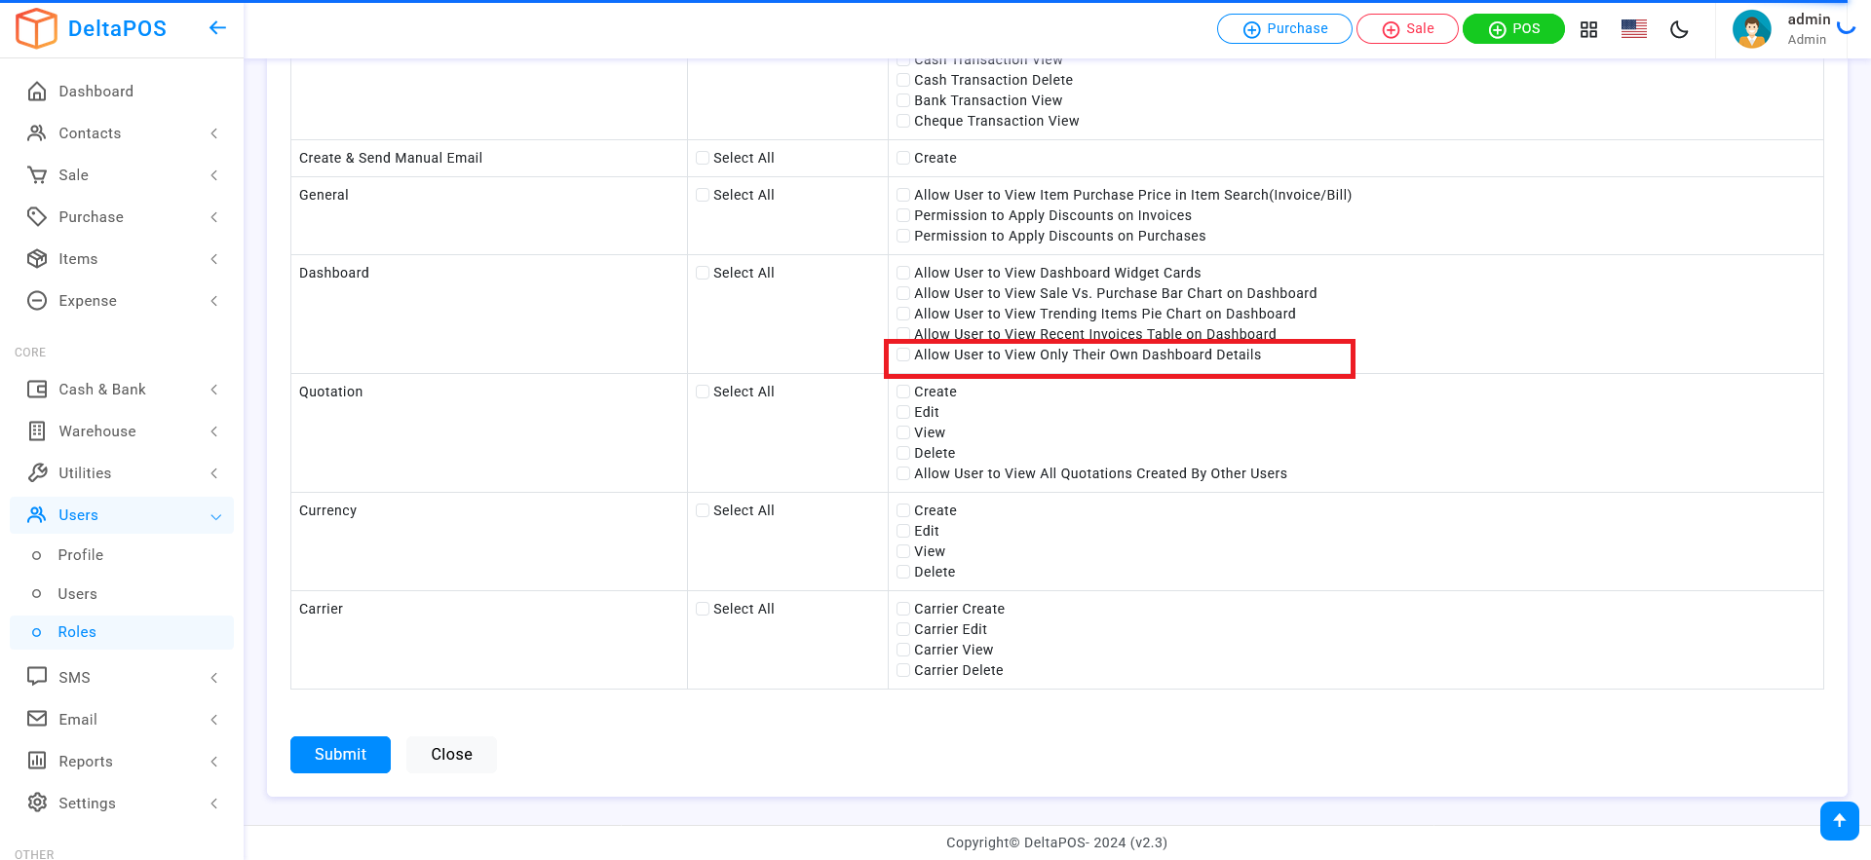Click the green POS button
The image size is (1871, 860).
1512,29
